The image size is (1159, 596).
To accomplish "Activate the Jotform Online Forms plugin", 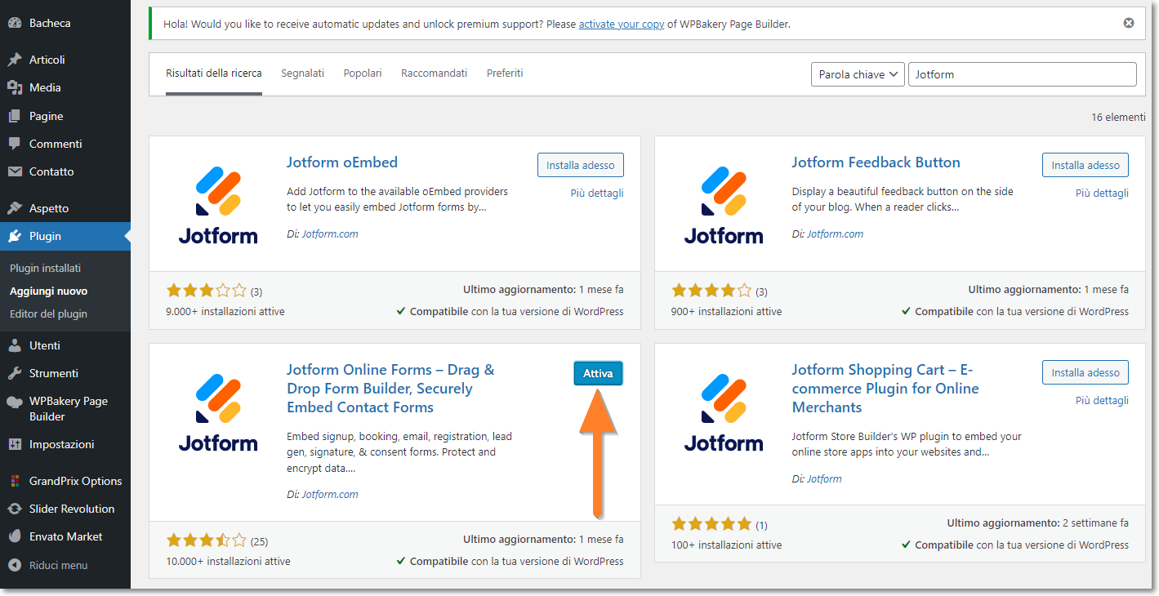I will (598, 373).
